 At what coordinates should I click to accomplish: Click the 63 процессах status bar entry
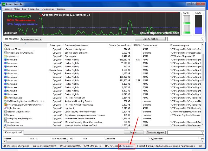[127, 146]
